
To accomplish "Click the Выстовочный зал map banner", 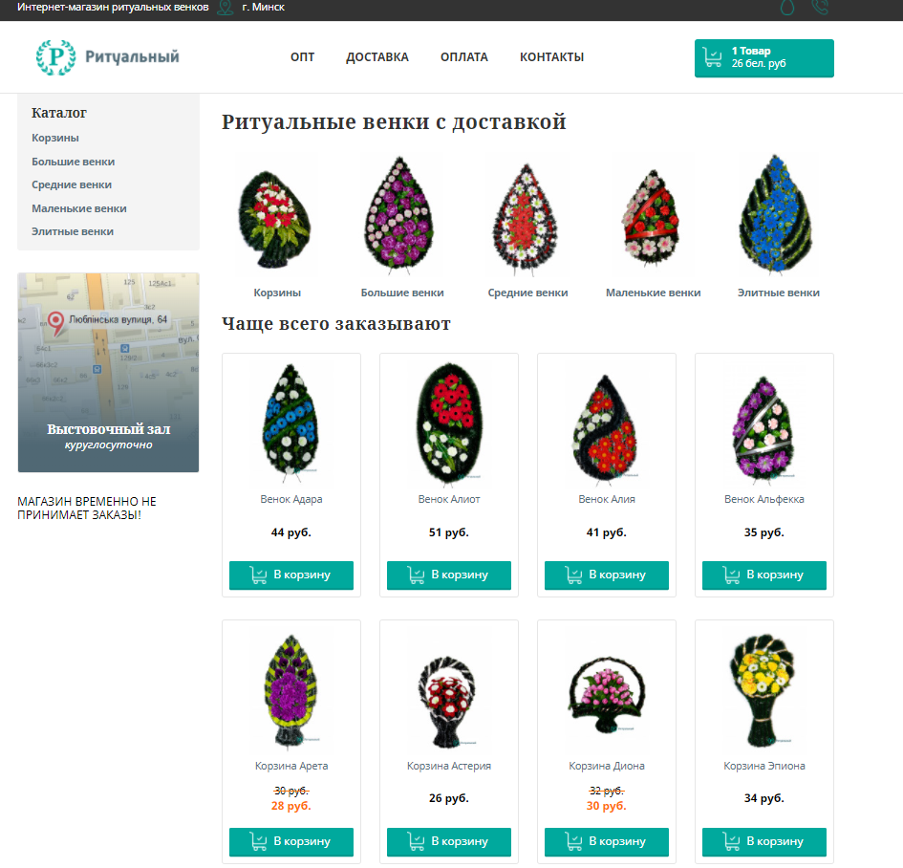I will tap(108, 373).
